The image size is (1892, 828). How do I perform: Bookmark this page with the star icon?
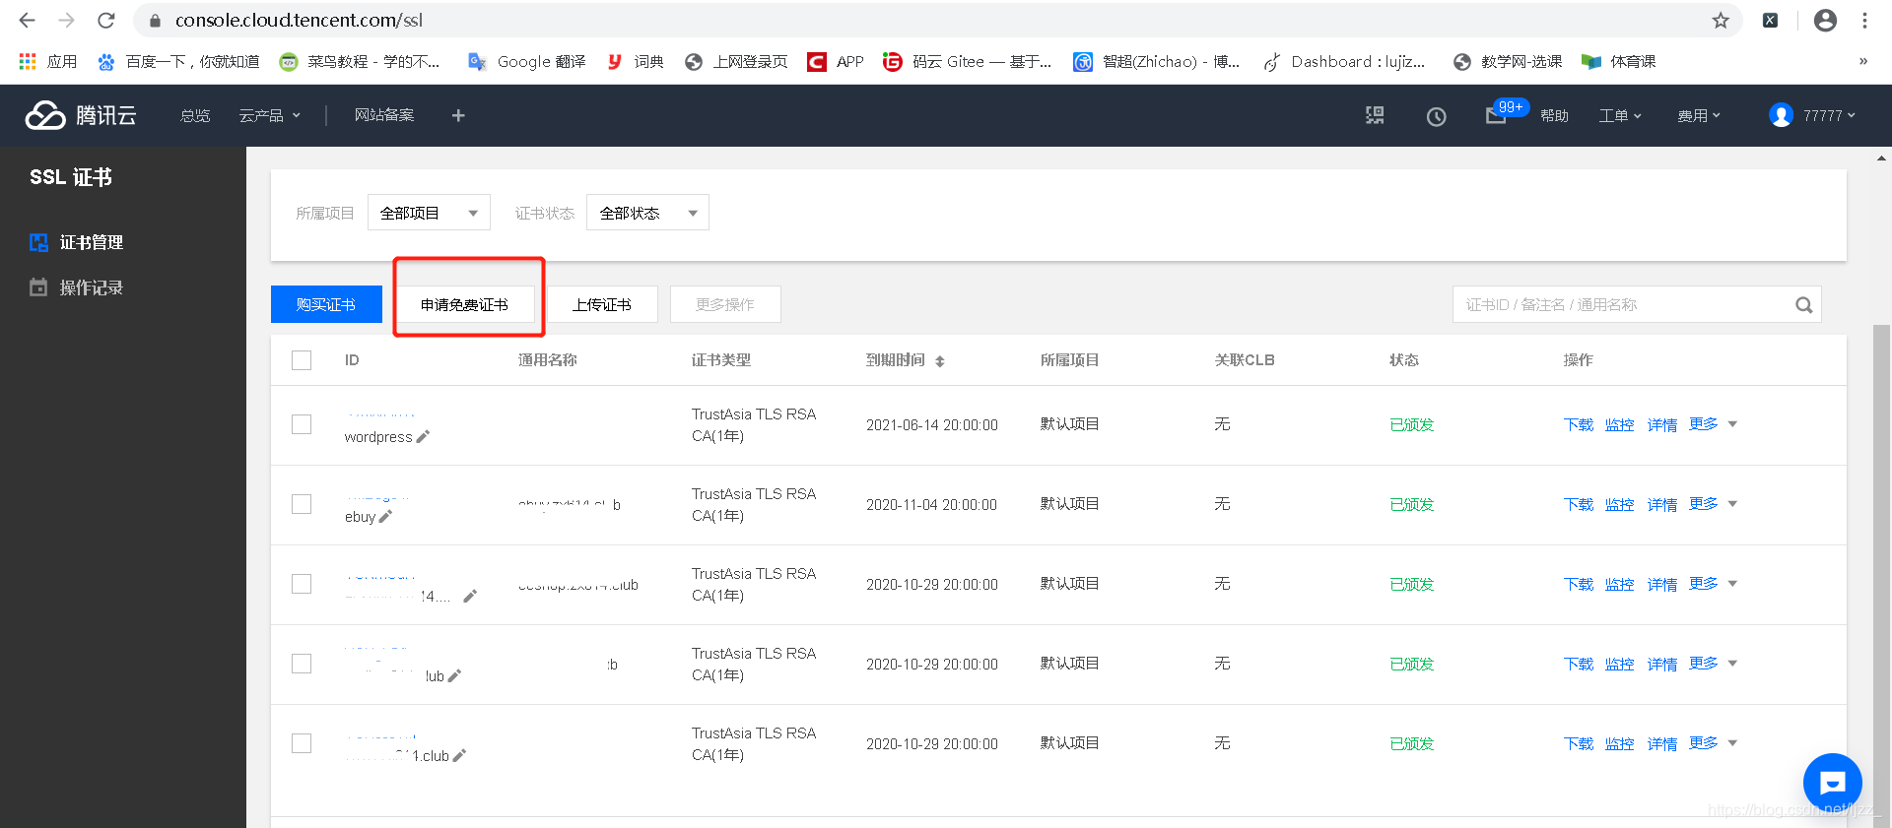tap(1721, 20)
